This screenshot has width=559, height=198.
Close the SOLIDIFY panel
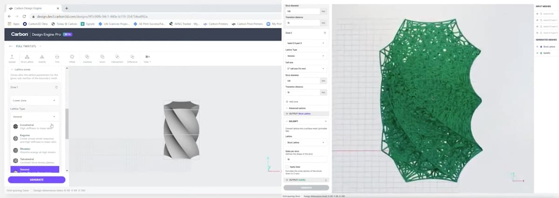[326, 121]
